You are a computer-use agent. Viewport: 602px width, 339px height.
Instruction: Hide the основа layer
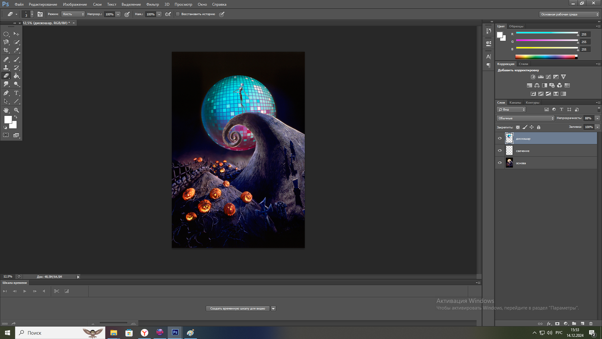click(499, 163)
